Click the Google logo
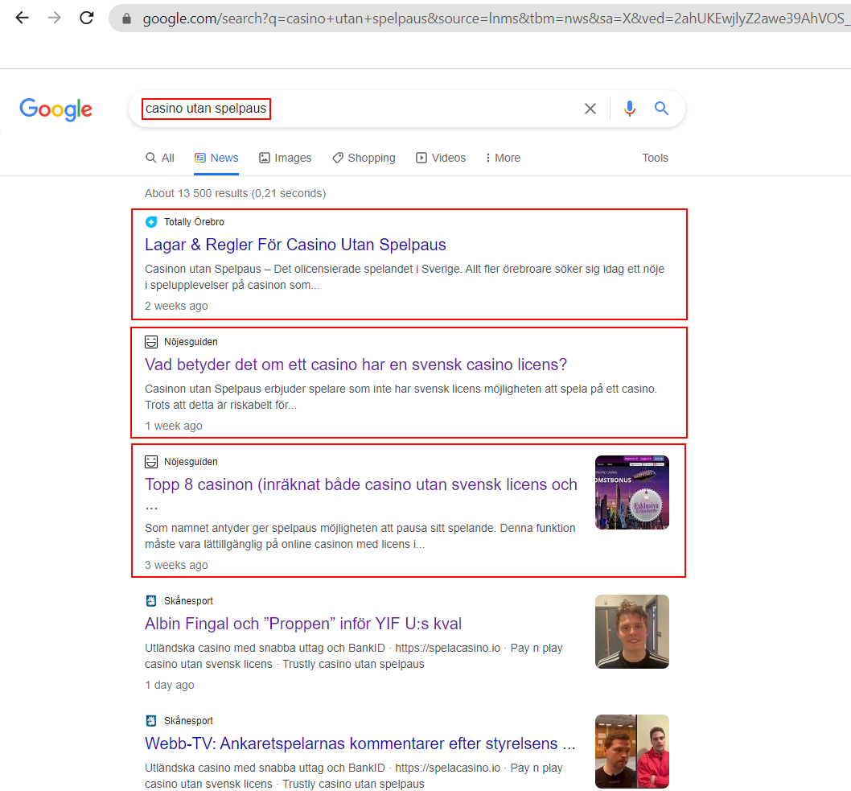The width and height of the screenshot is (851, 791). click(56, 109)
